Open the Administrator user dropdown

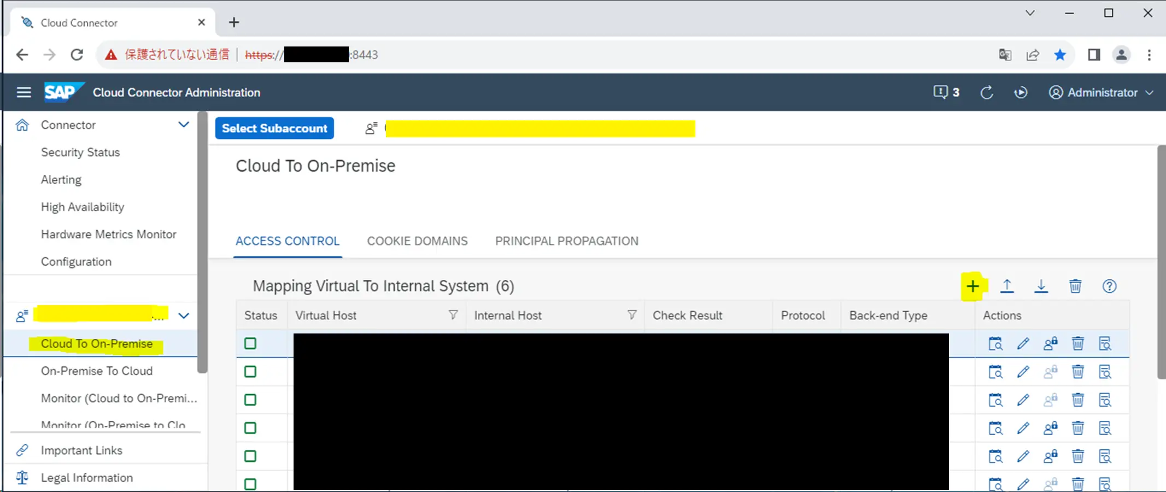[1101, 92]
